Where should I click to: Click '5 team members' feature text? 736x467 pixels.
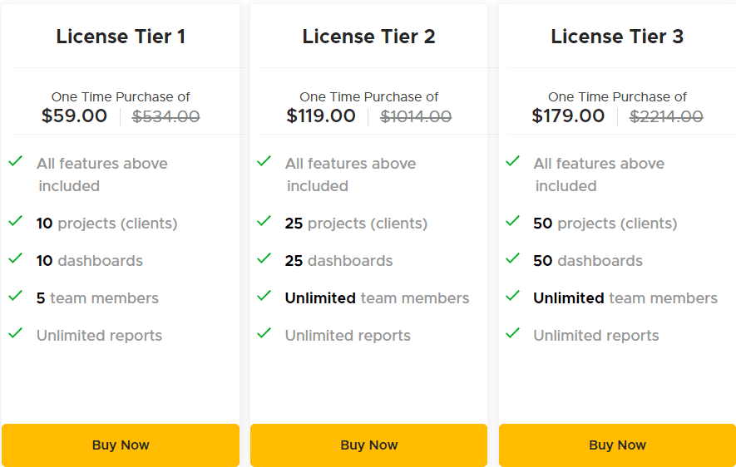[x=97, y=298]
